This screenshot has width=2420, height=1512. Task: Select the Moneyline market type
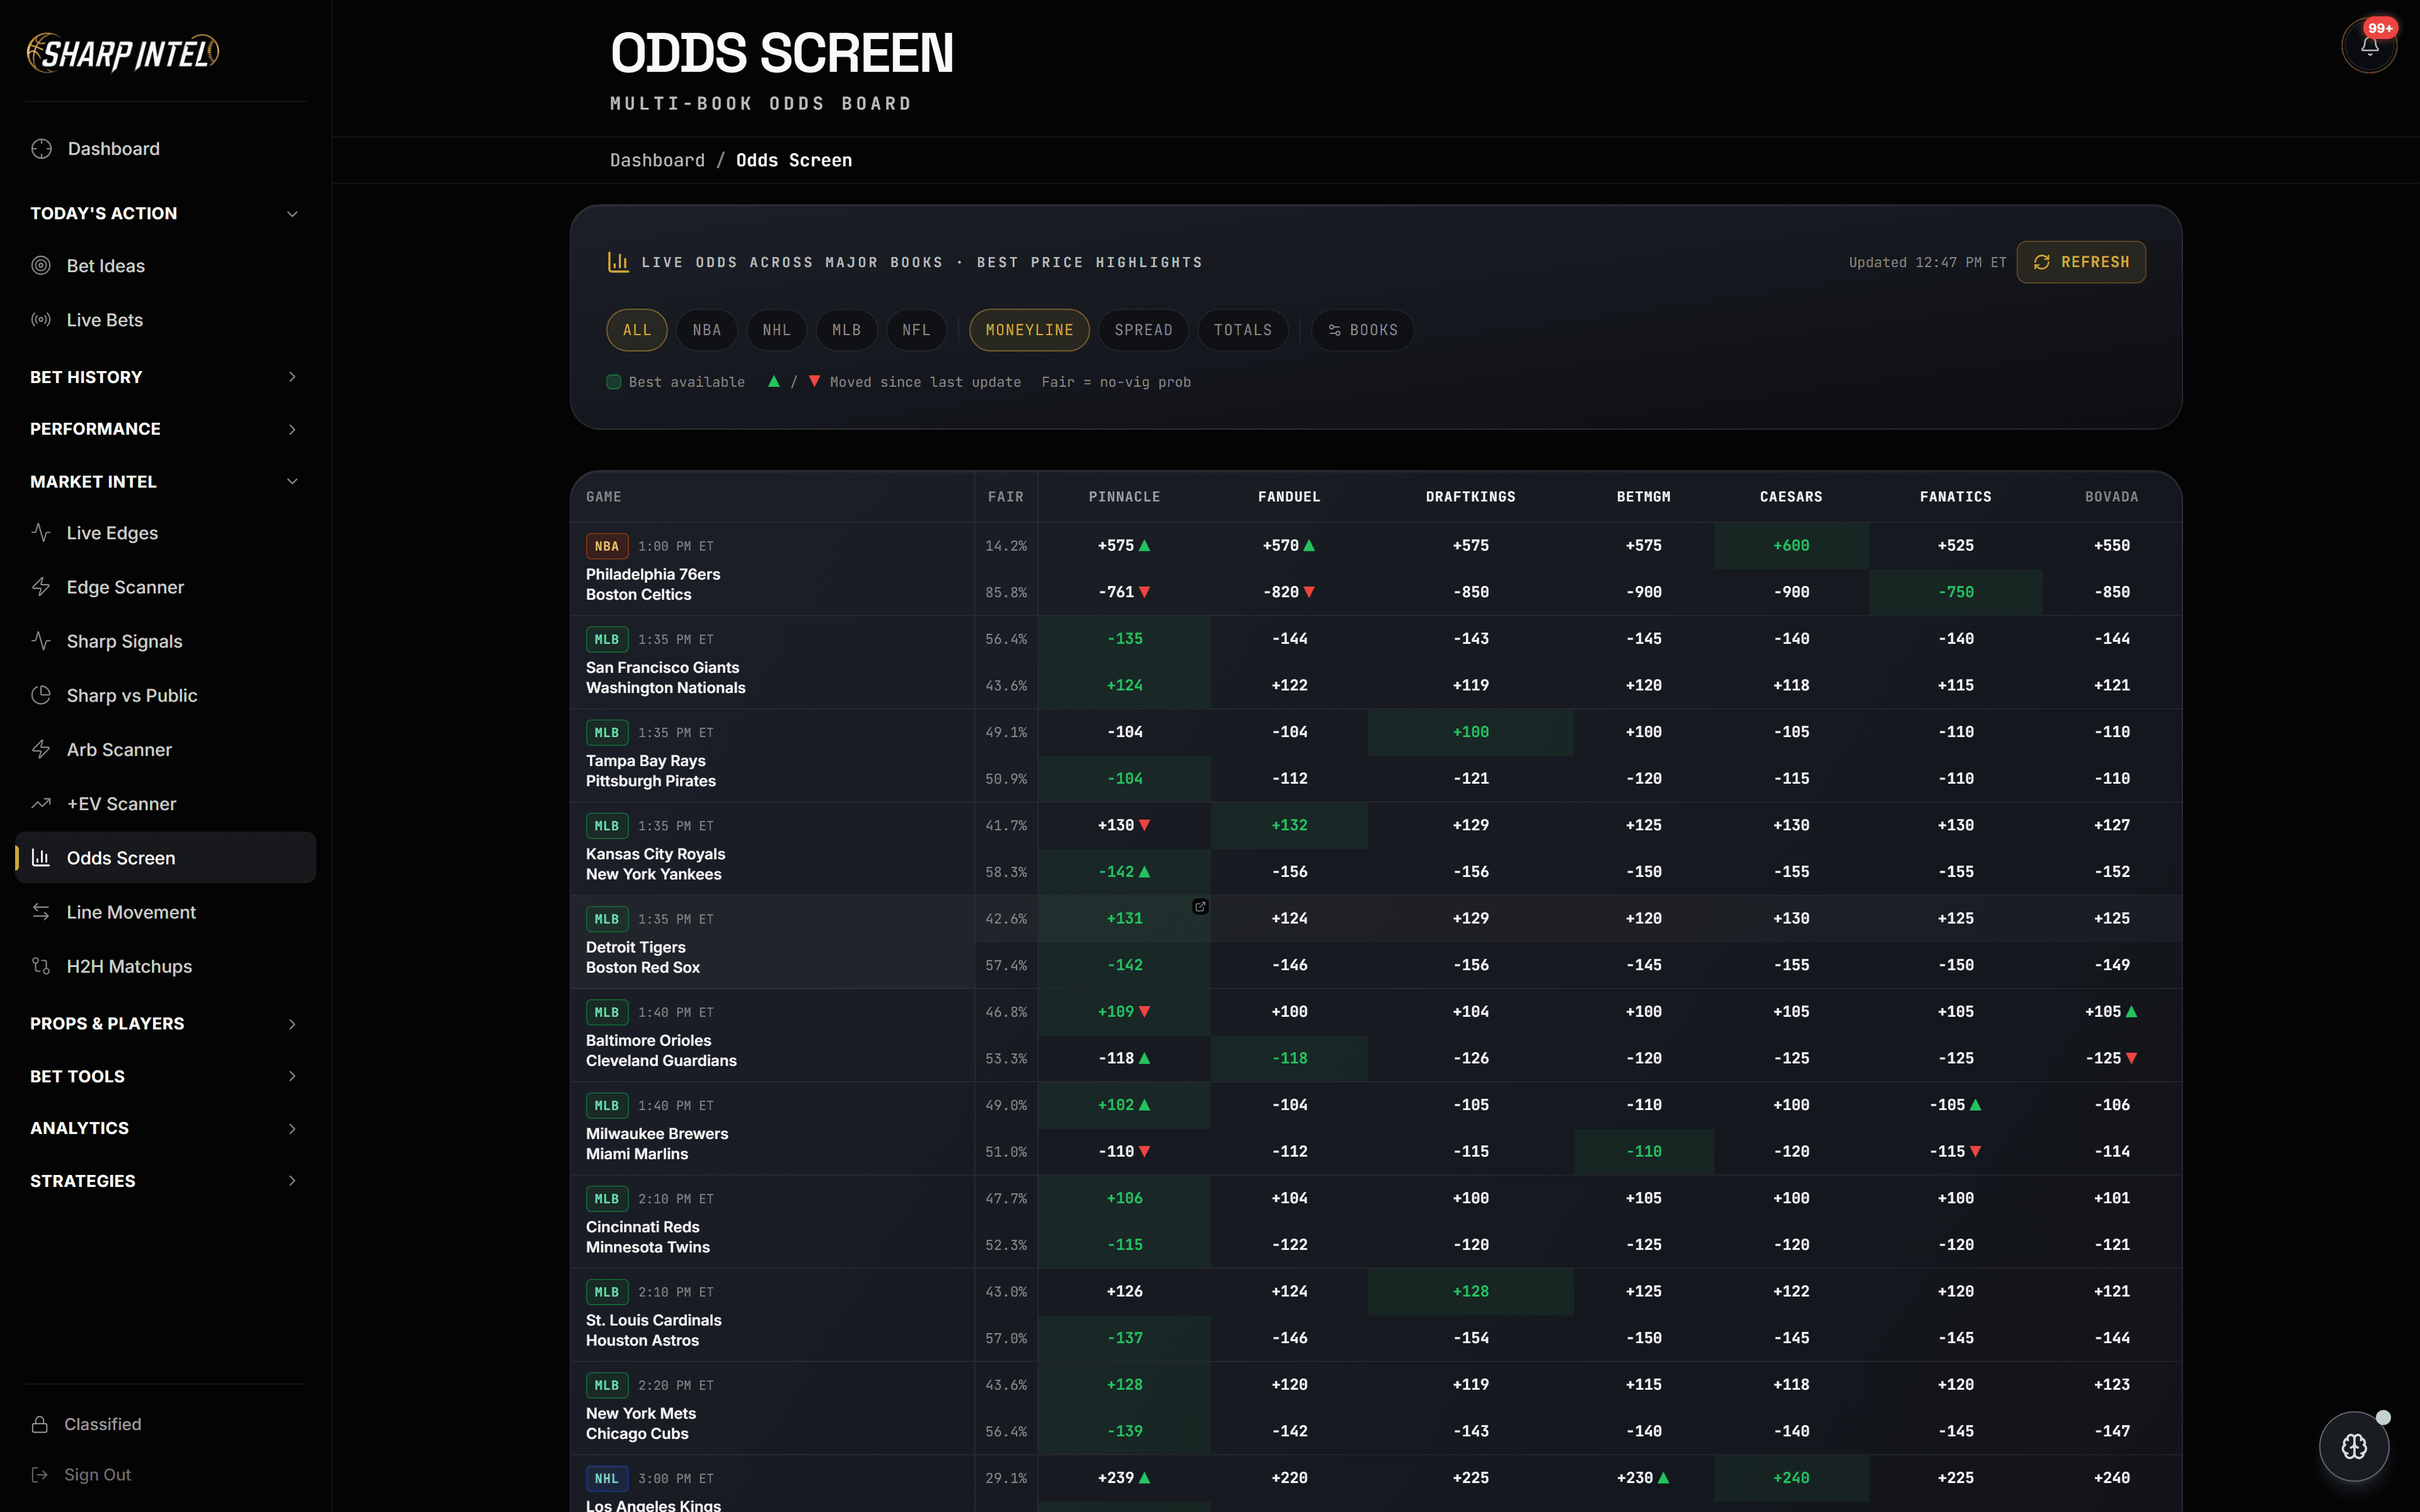[x=1029, y=330]
